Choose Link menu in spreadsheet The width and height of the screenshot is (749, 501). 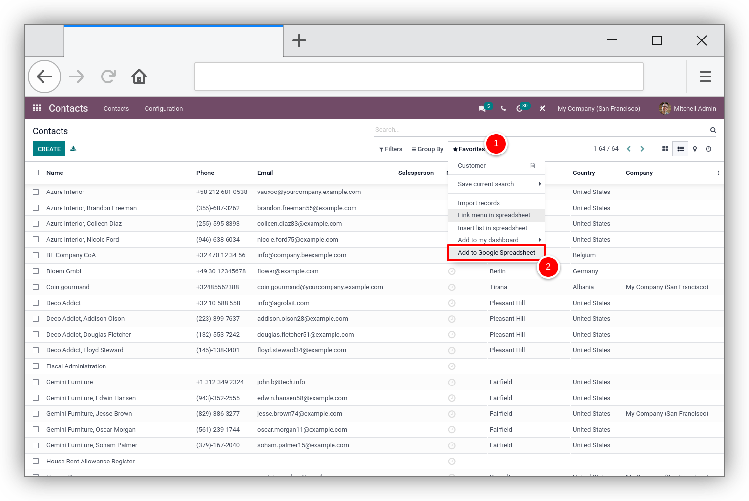[496, 215]
